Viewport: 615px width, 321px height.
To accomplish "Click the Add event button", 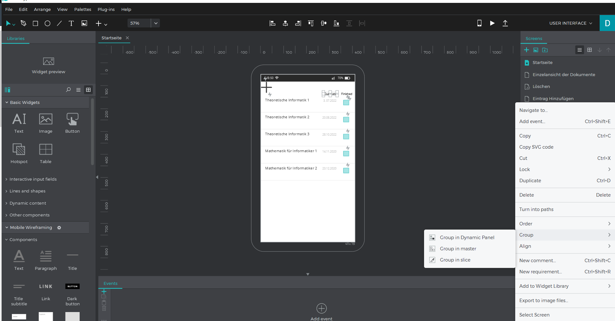I will pyautogui.click(x=321, y=309).
